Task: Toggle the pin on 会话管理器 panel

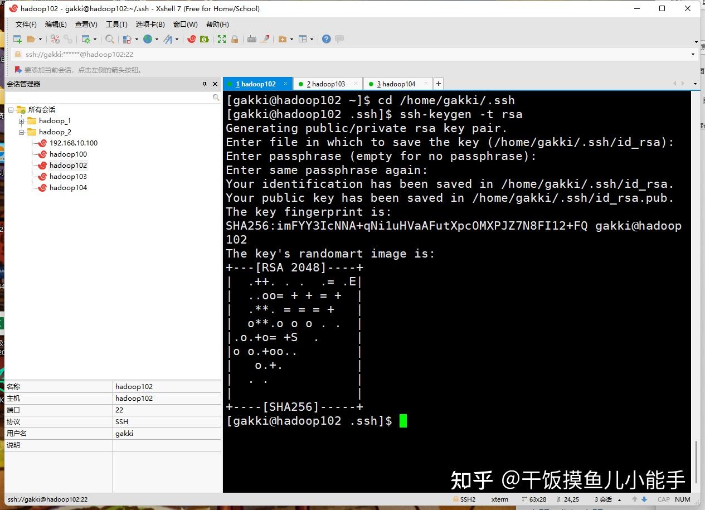Action: [205, 84]
